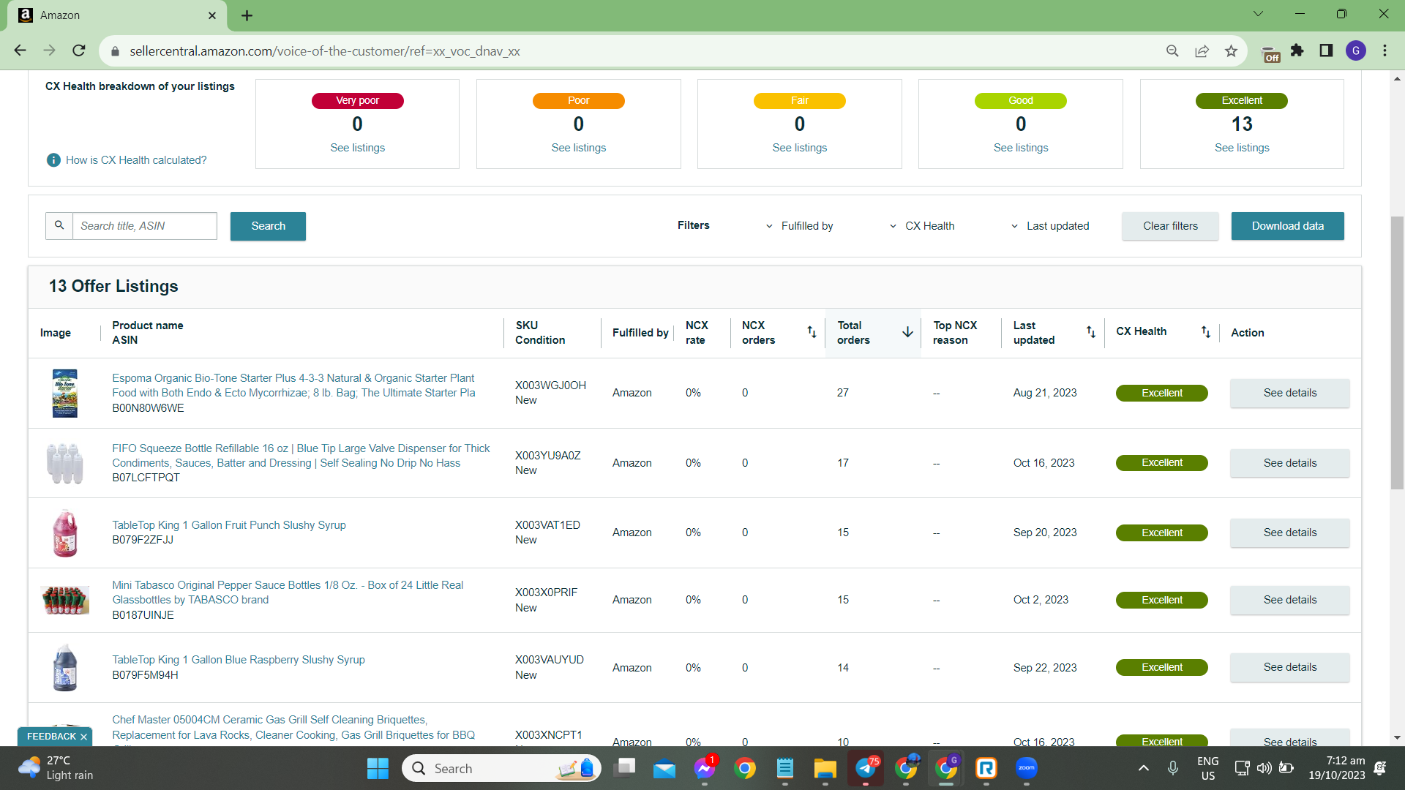Open Windows Start menu

point(378,768)
